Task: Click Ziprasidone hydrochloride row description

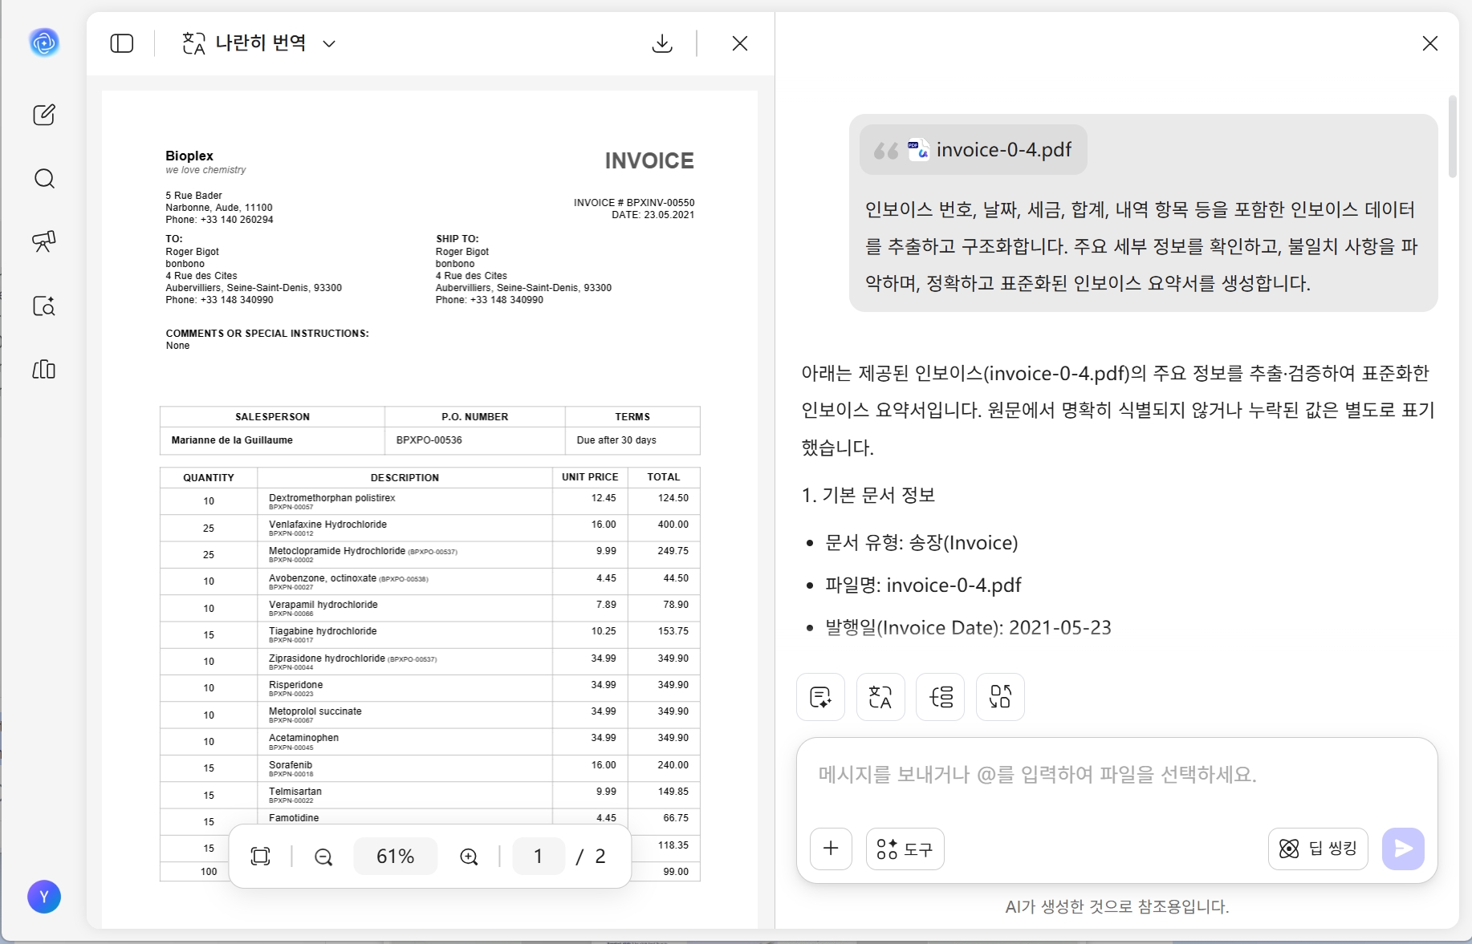Action: coord(327,658)
